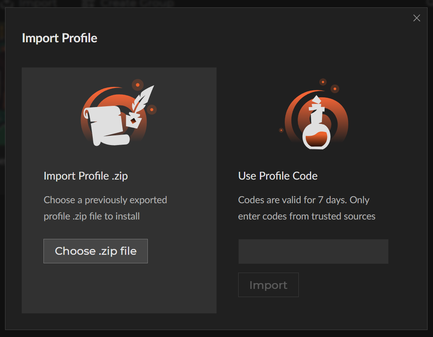433x337 pixels.
Task: Select the 'Import Profile .zip' heading
Action: click(x=86, y=176)
